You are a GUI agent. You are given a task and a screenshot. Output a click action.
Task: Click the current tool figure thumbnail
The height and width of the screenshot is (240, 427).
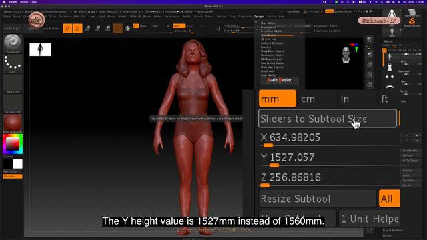[x=392, y=13]
